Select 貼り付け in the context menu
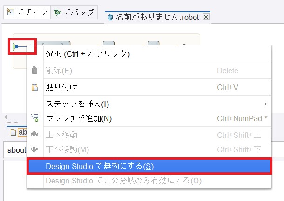Screen dimensions: 284x201 (x=149, y=87)
